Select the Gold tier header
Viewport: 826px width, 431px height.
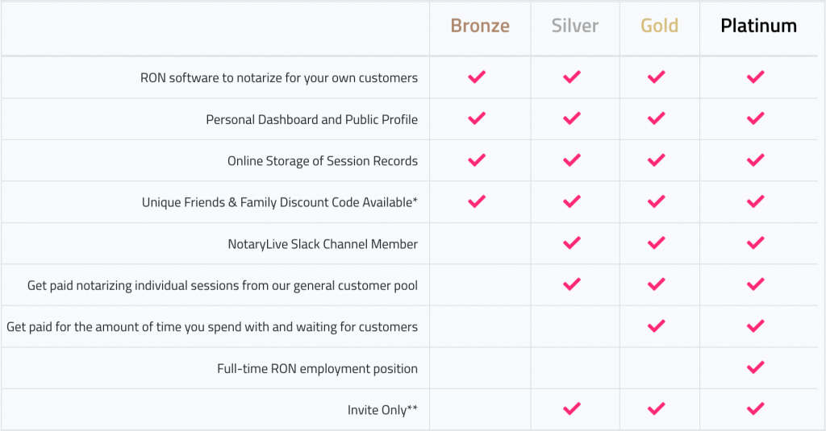pyautogui.click(x=659, y=26)
